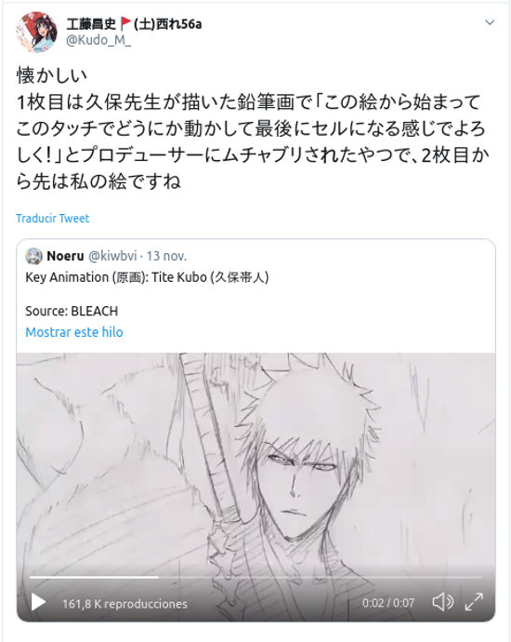Viewport: 511px width, 642px height.
Task: Seek along the video progress bar
Action: click(x=255, y=577)
